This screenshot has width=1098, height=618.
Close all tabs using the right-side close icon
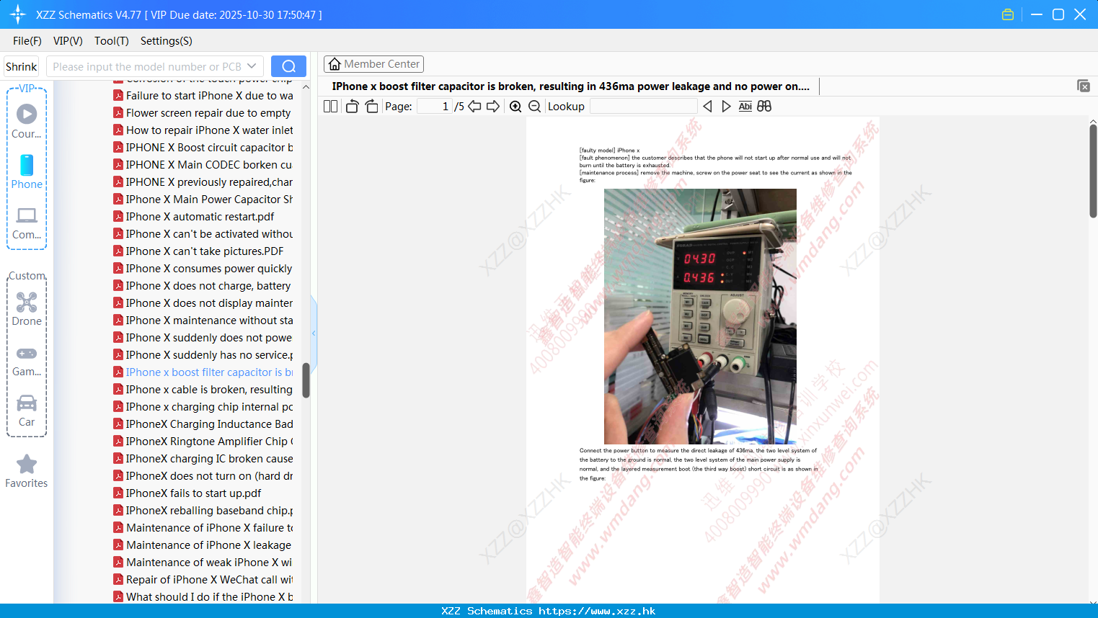pyautogui.click(x=1084, y=86)
